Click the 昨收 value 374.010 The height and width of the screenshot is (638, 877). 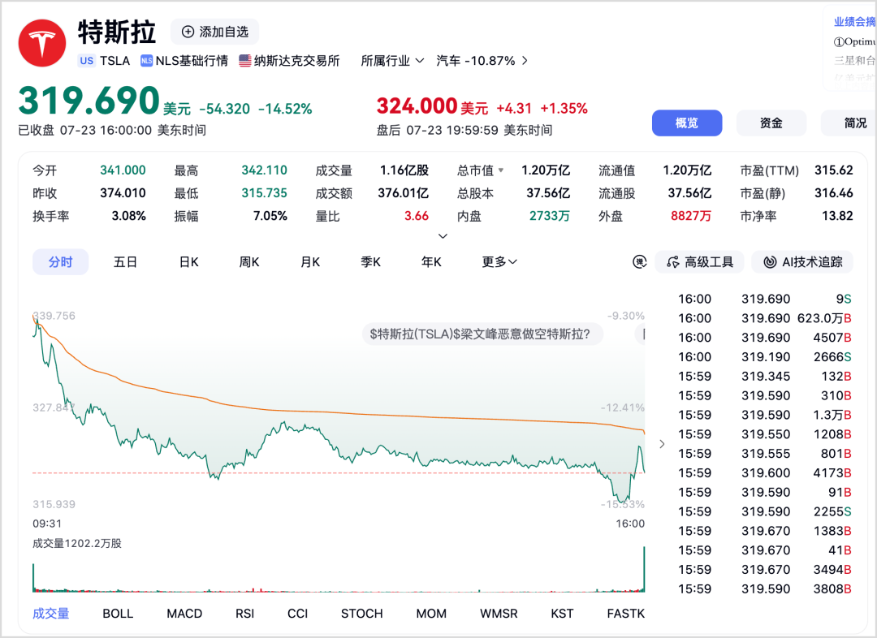click(123, 193)
